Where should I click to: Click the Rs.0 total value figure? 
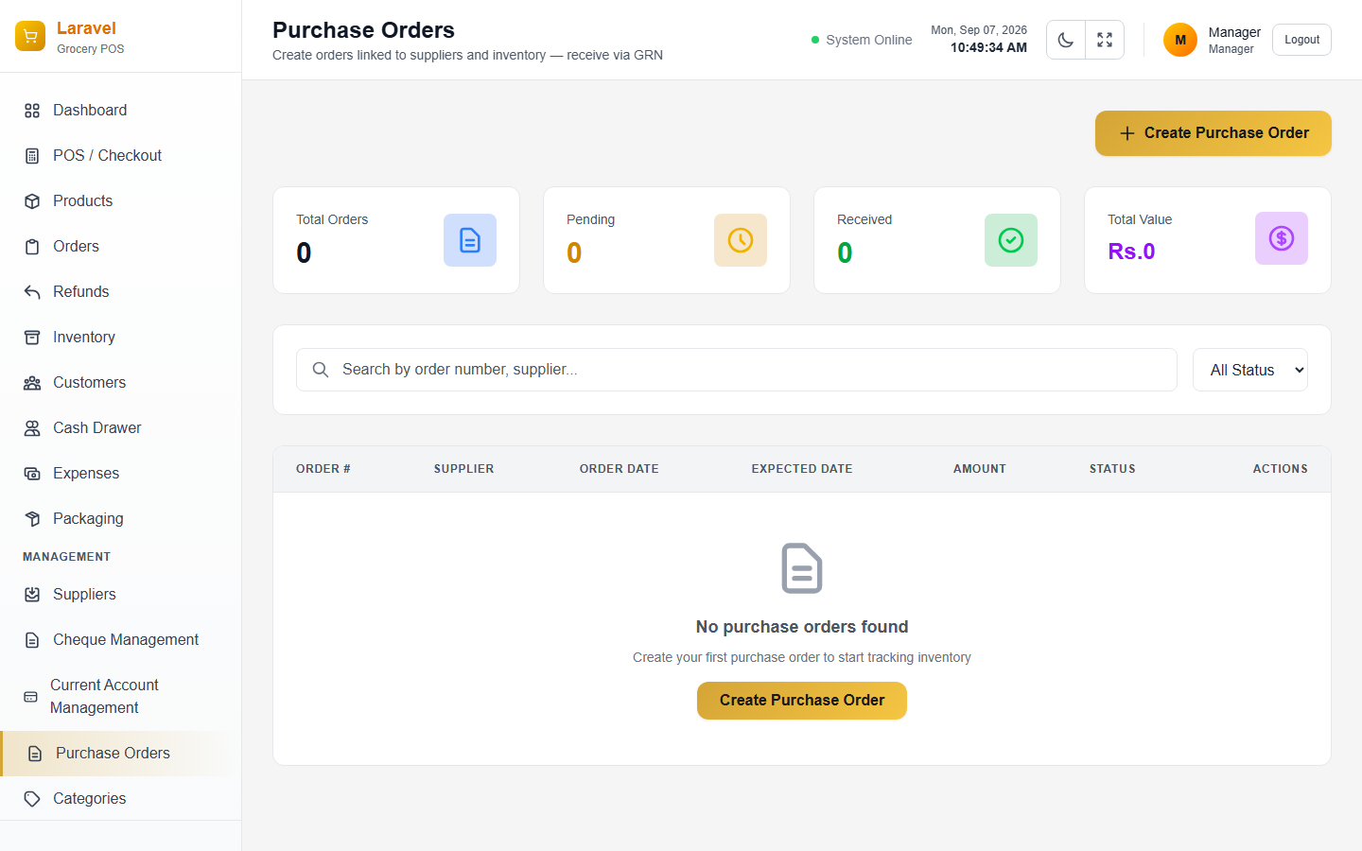(x=1131, y=252)
